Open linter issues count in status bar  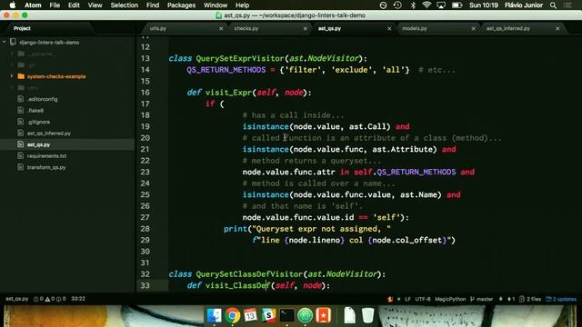click(50, 299)
